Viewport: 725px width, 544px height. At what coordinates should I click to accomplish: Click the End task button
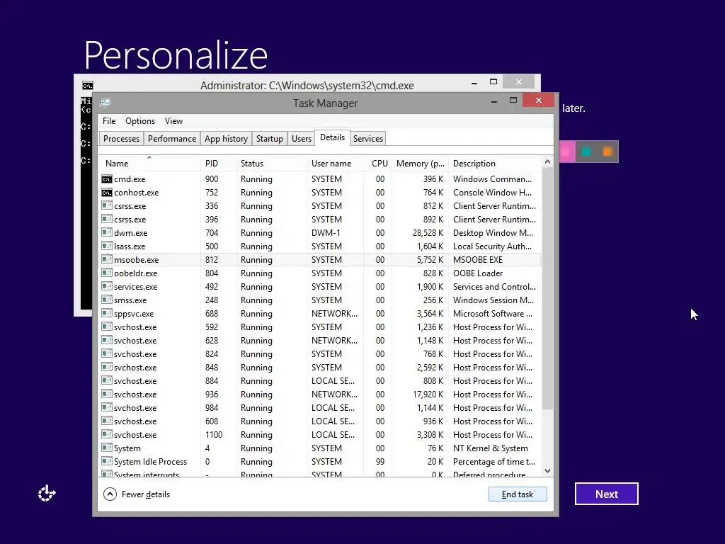518,494
